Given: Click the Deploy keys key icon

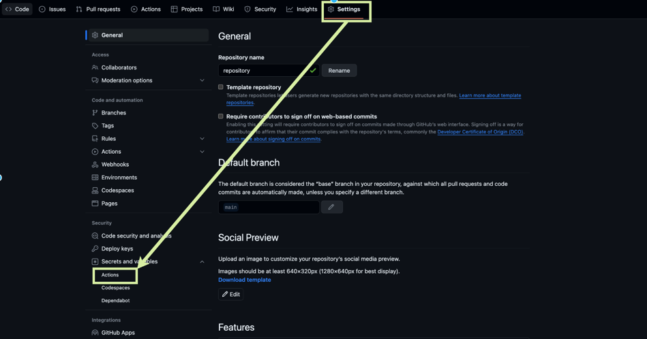Looking at the screenshot, I should tap(95, 248).
